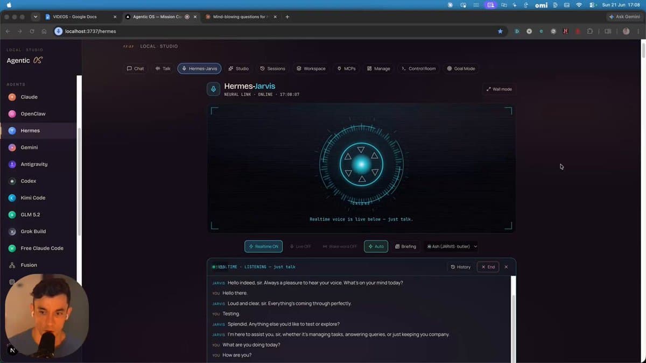Toggle the Realtime ON button
Viewport: 646px width, 363px height.
coord(263,246)
